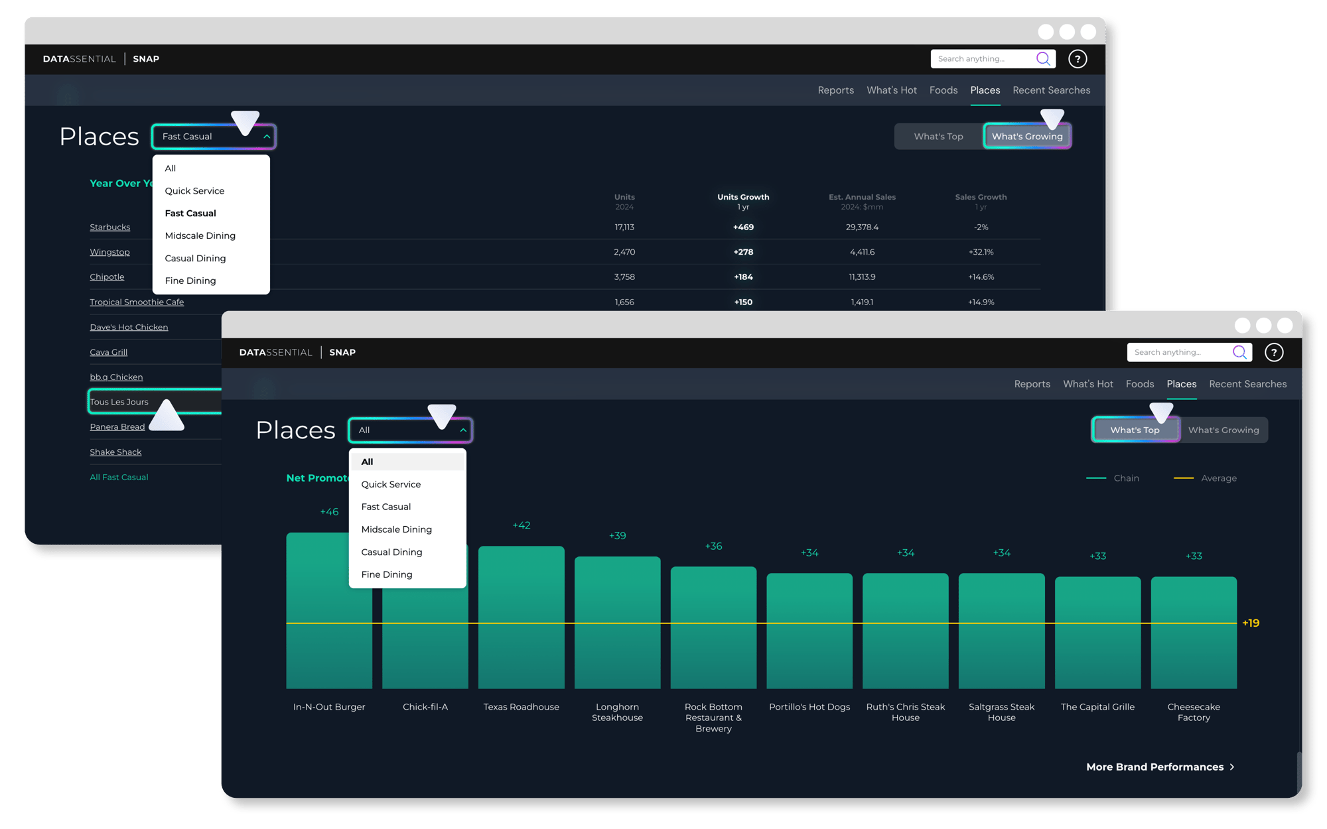The height and width of the screenshot is (829, 1327).
Task: Open Foods tab in front window navigation
Action: click(x=1139, y=384)
